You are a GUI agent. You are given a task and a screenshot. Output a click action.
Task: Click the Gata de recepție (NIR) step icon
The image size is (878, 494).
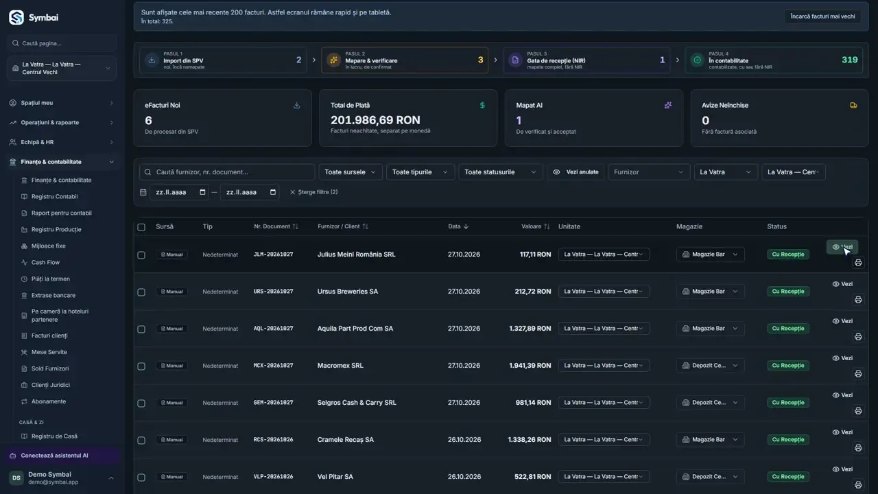point(515,60)
